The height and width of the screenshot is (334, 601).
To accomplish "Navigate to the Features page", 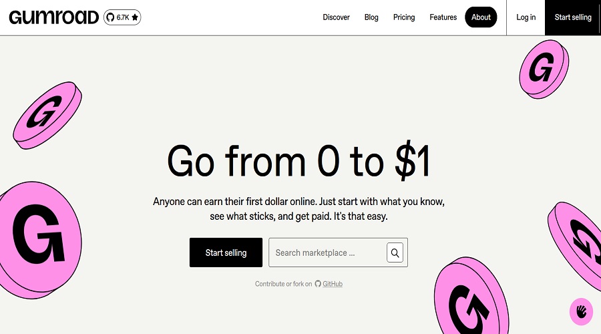I will (443, 17).
